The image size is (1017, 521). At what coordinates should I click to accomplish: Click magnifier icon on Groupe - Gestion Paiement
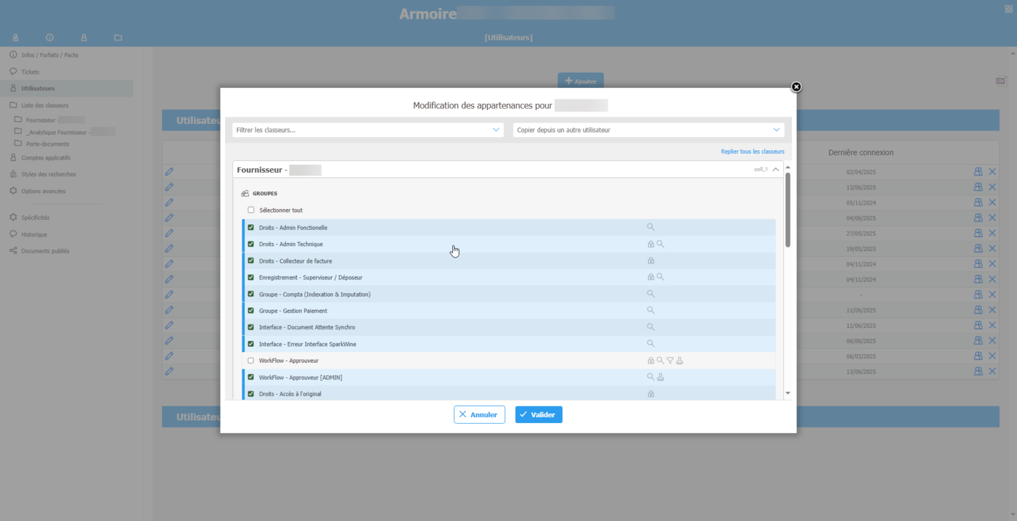[650, 310]
